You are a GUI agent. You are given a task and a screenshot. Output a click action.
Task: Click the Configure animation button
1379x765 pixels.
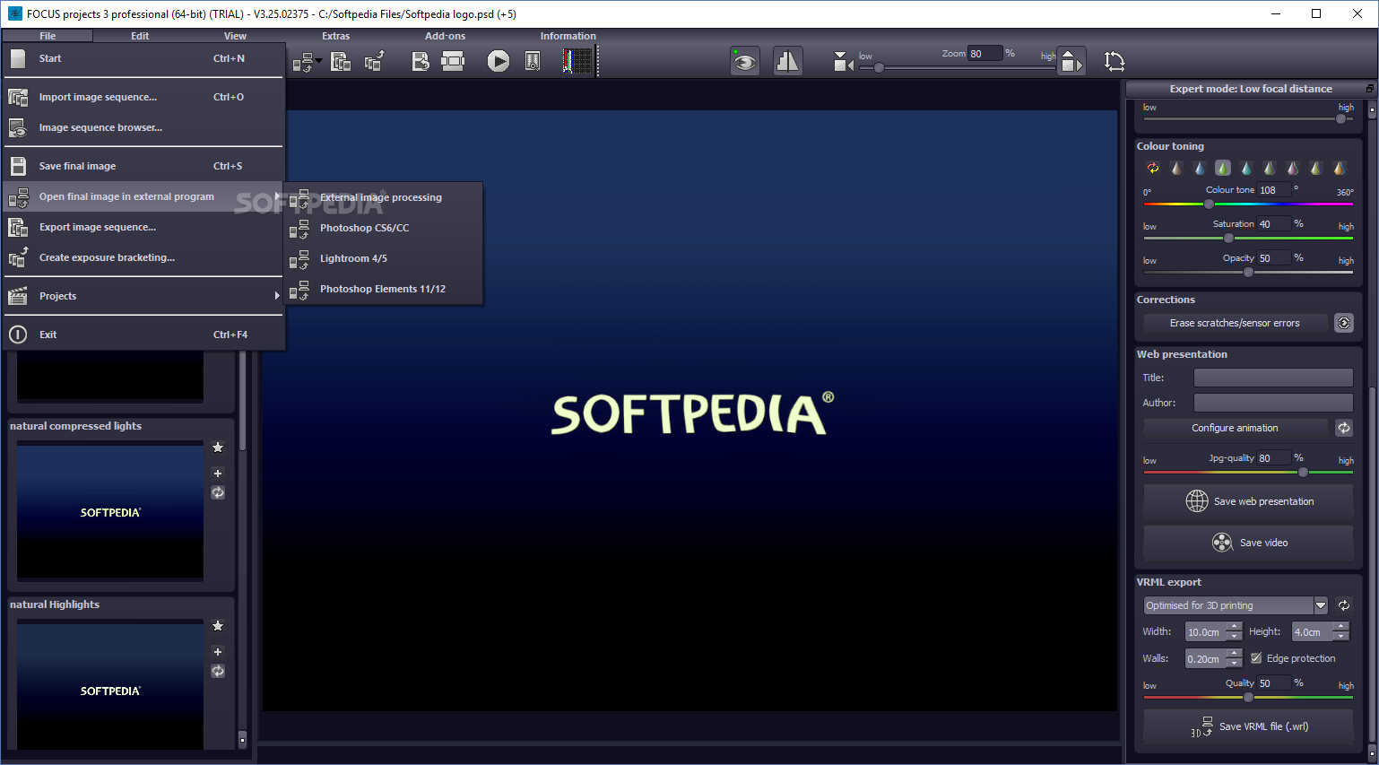tap(1235, 428)
